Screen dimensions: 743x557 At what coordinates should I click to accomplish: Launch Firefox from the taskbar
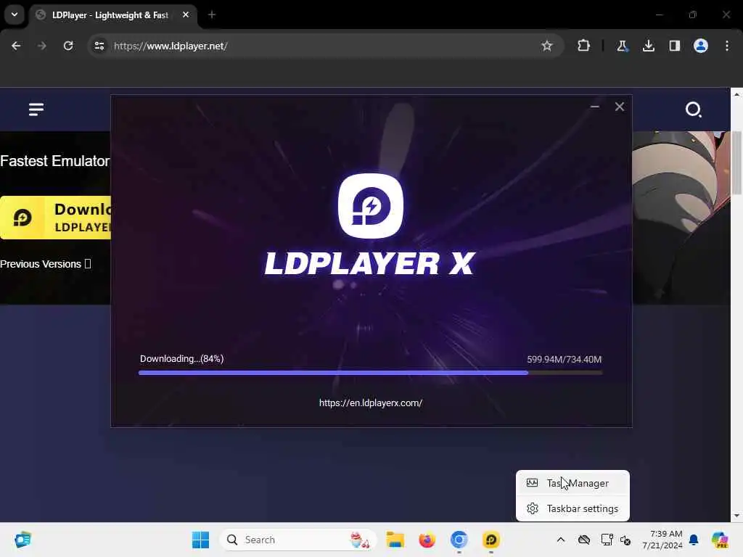(x=427, y=540)
